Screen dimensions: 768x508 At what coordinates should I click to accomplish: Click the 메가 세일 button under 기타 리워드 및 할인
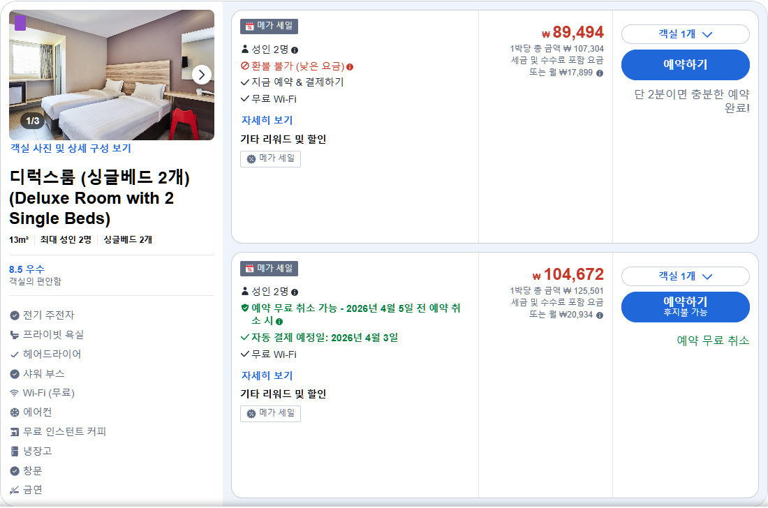pos(270,158)
